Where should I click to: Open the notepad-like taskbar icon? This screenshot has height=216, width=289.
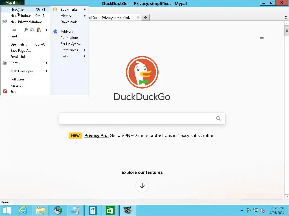click(x=75, y=210)
